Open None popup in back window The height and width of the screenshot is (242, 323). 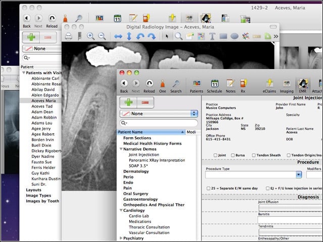pyautogui.click(x=42, y=48)
